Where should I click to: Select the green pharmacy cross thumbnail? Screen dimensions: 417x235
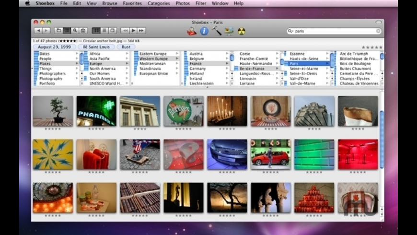coord(96,111)
